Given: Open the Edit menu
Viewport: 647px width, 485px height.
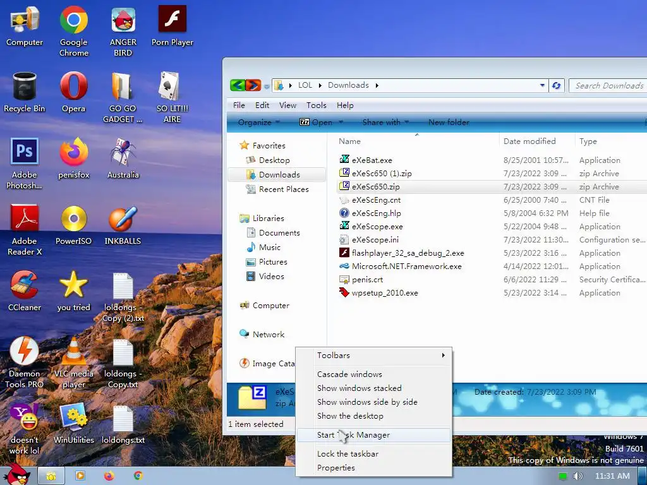Looking at the screenshot, I should pyautogui.click(x=262, y=105).
